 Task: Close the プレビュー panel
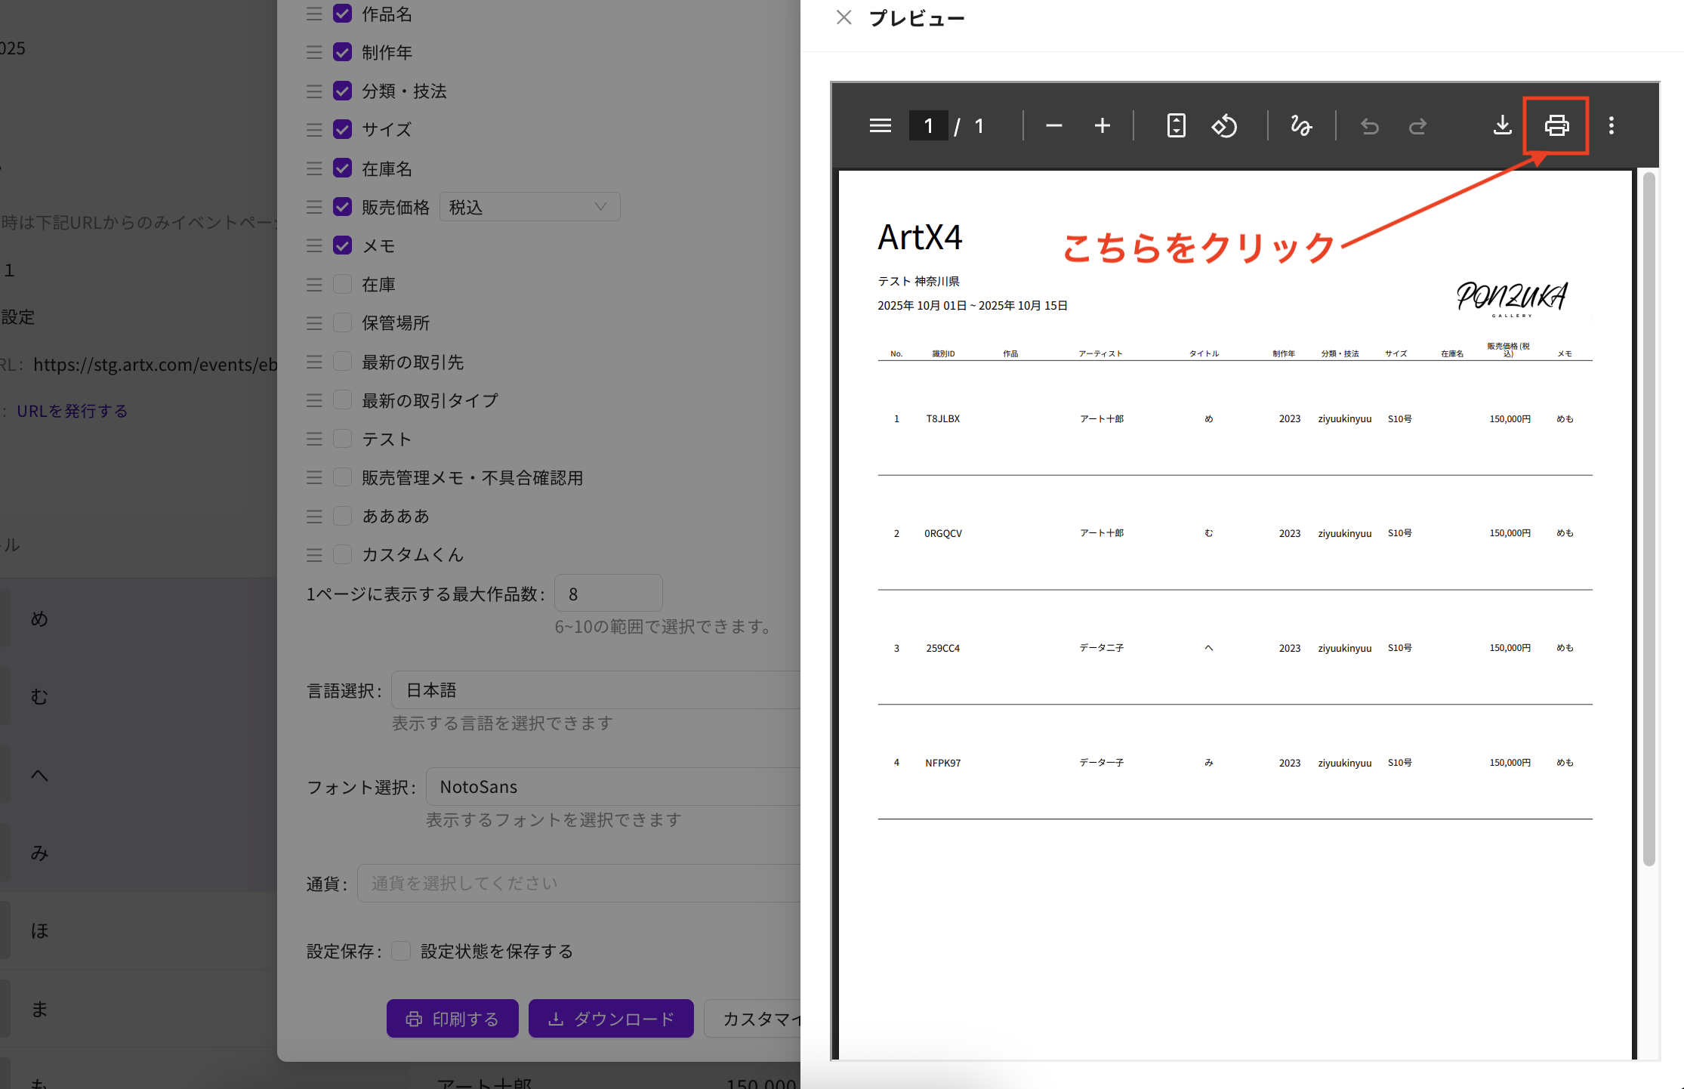tap(844, 17)
